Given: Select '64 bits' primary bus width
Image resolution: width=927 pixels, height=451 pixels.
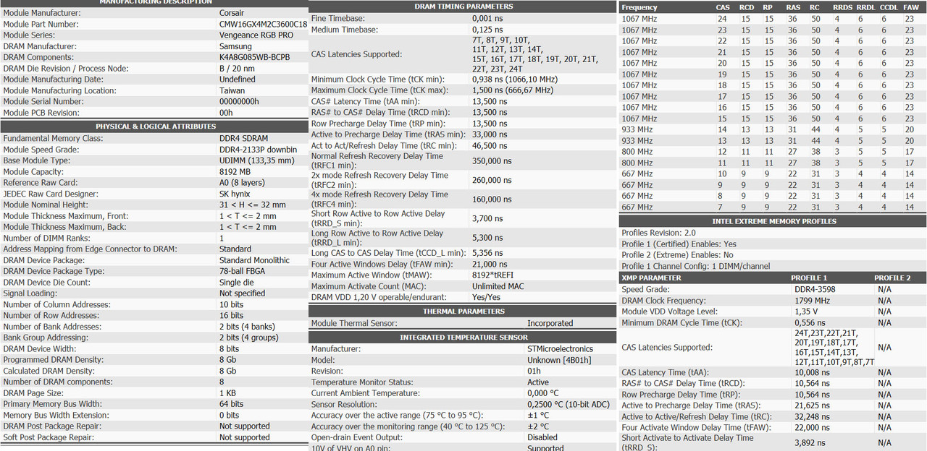Looking at the screenshot, I should pos(232,404).
